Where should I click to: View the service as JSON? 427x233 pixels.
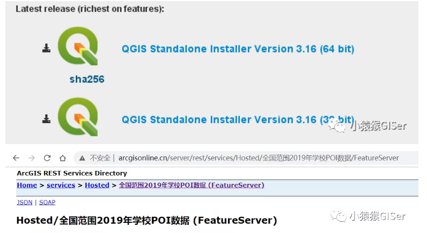[x=24, y=202]
